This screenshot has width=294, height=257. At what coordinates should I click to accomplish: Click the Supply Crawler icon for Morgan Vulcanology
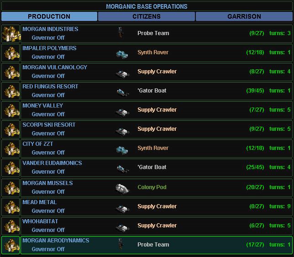click(121, 72)
